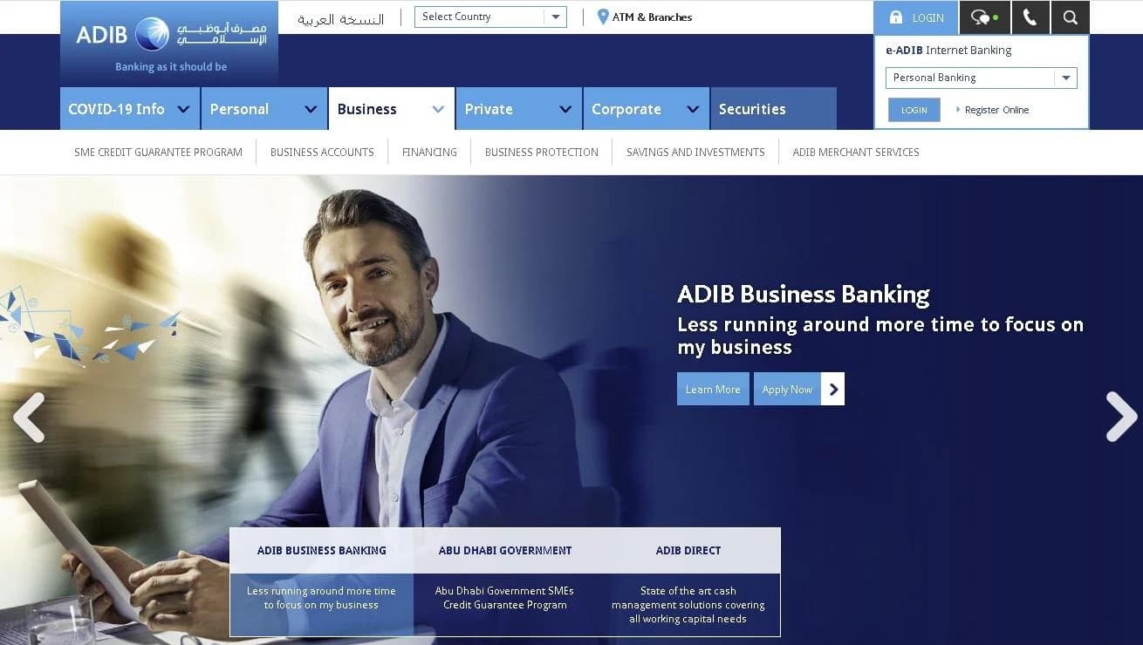The height and width of the screenshot is (645, 1143).
Task: Open the Financing submenu item
Action: 429,152
